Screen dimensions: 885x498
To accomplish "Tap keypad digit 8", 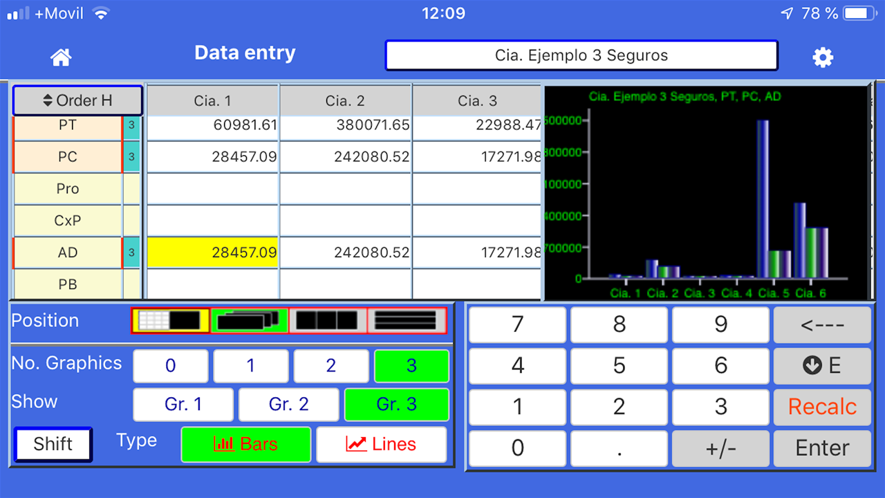I will tap(619, 324).
